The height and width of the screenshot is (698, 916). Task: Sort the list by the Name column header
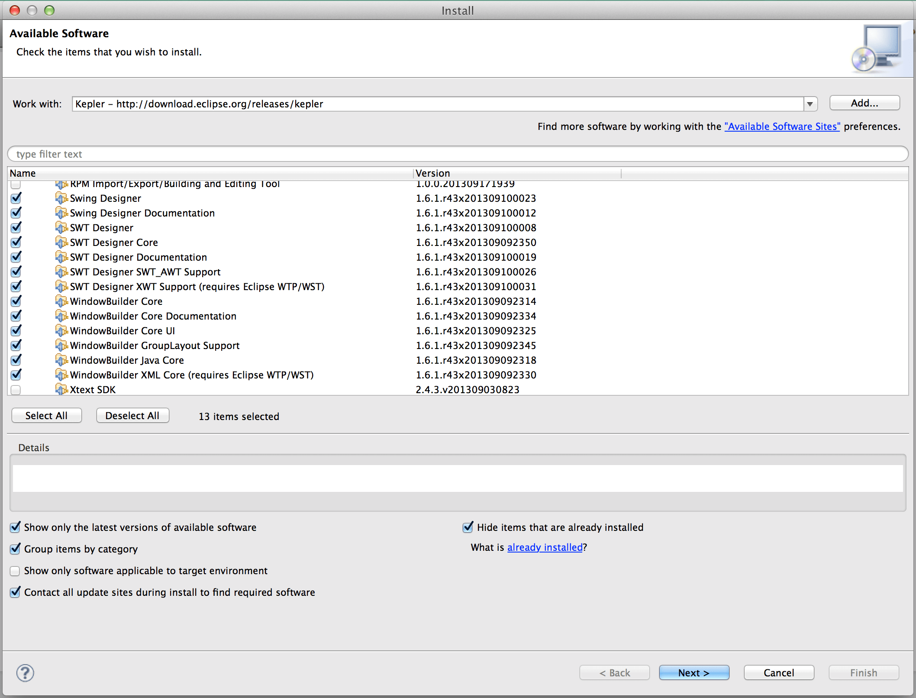23,173
